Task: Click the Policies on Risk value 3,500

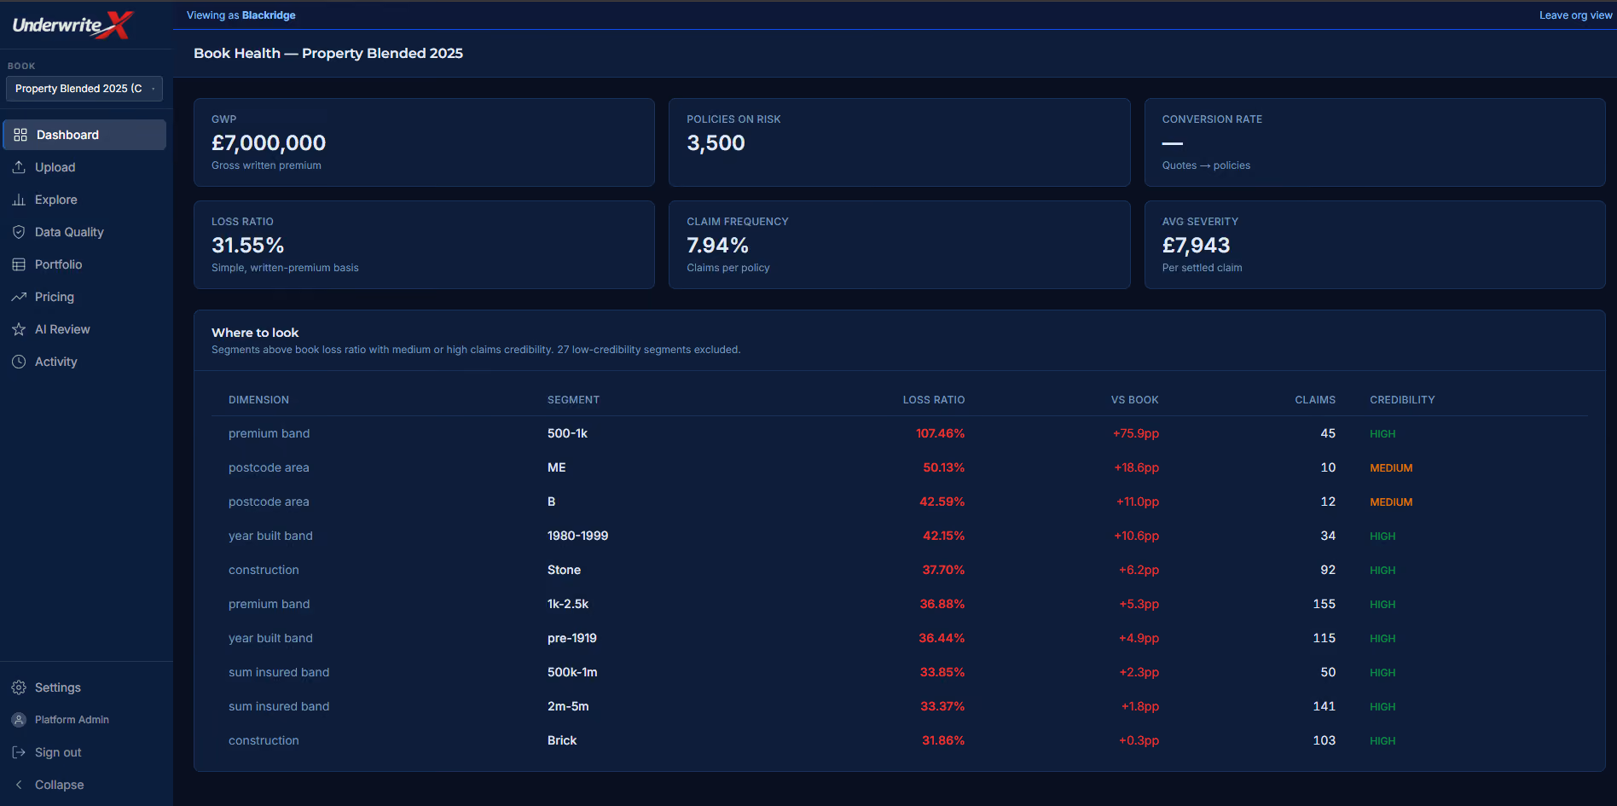Action: (716, 143)
